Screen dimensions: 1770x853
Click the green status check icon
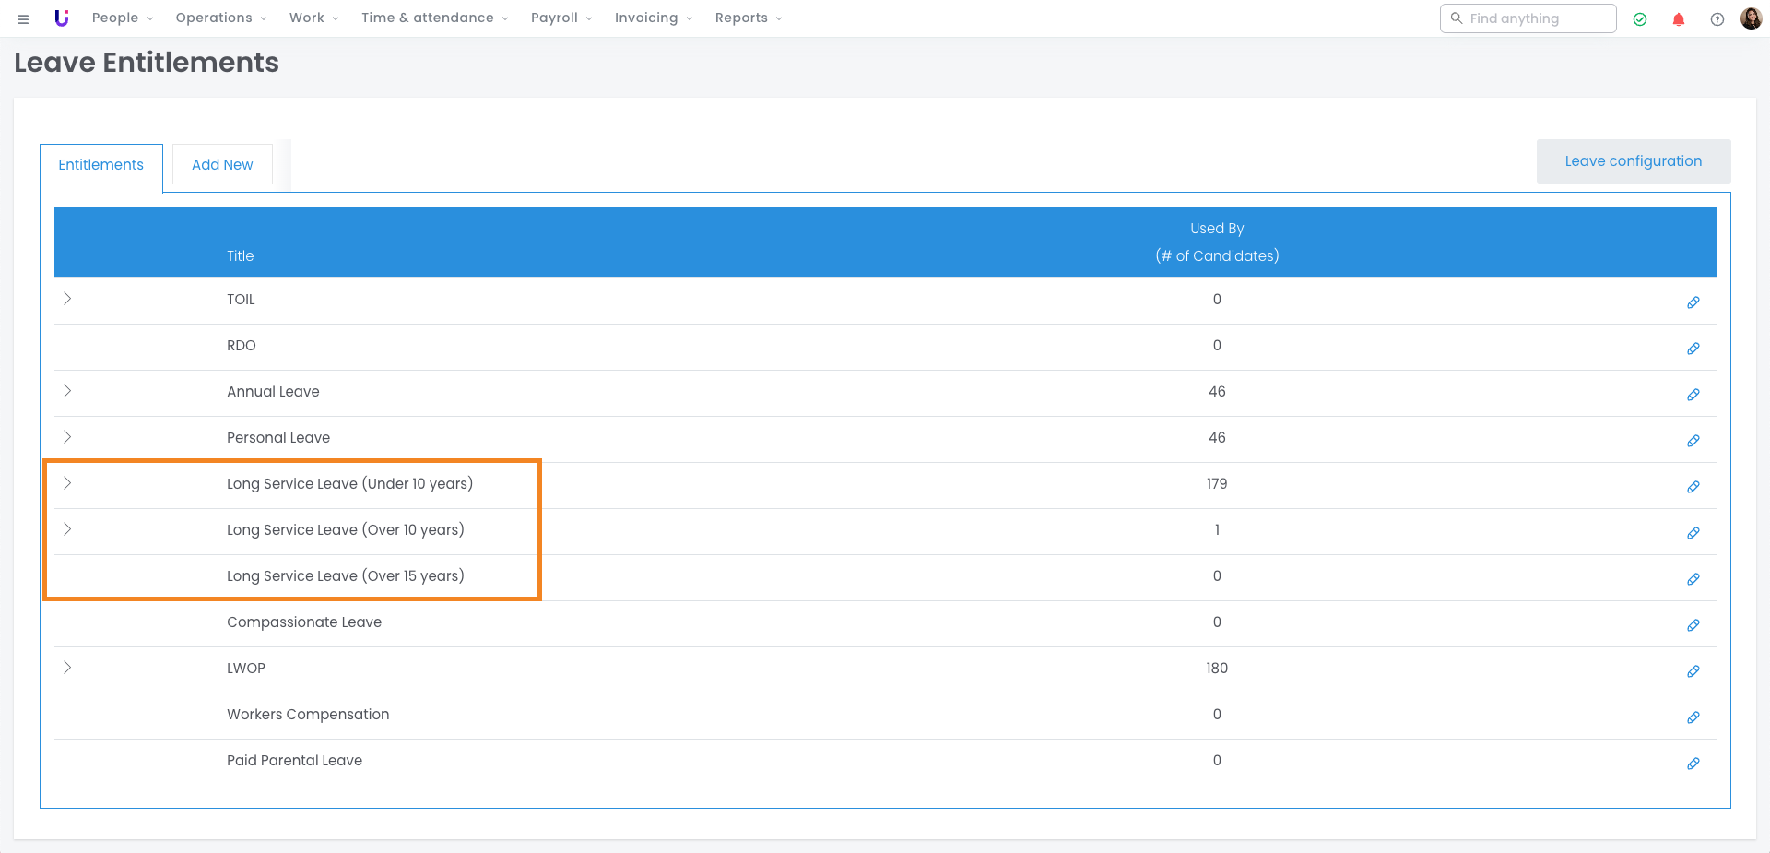point(1639,19)
